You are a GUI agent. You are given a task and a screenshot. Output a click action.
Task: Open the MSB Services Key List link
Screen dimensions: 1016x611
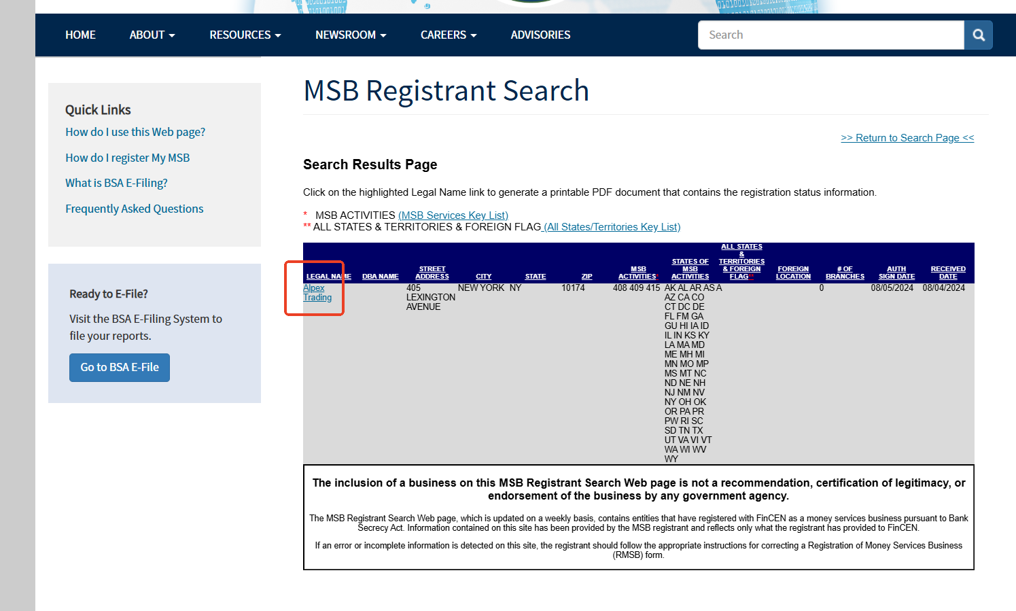tap(453, 215)
